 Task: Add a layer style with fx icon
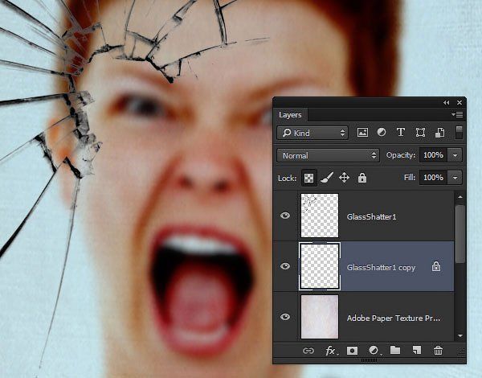331,351
